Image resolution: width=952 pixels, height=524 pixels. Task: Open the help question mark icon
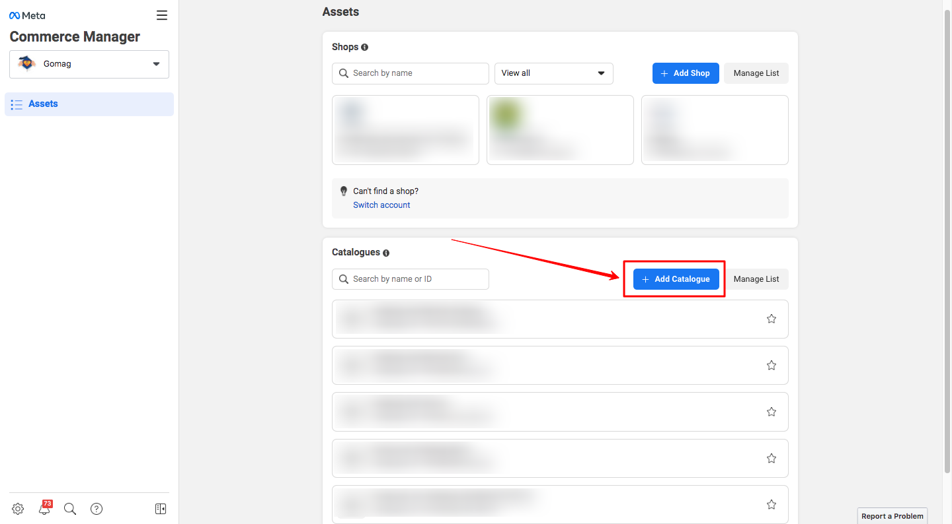(x=97, y=509)
